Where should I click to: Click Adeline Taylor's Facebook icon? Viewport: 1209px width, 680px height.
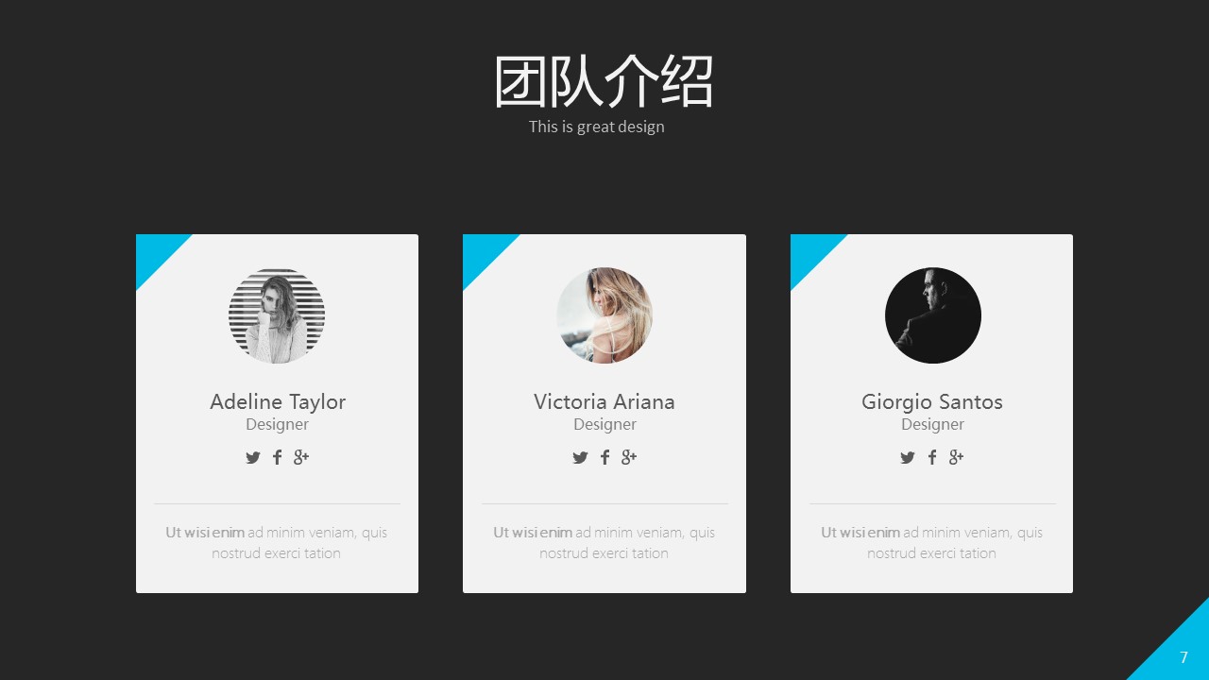(x=277, y=458)
